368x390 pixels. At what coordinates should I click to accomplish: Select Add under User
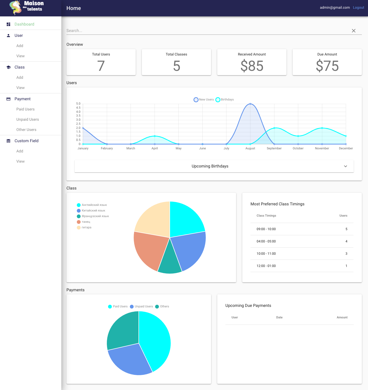(20, 46)
